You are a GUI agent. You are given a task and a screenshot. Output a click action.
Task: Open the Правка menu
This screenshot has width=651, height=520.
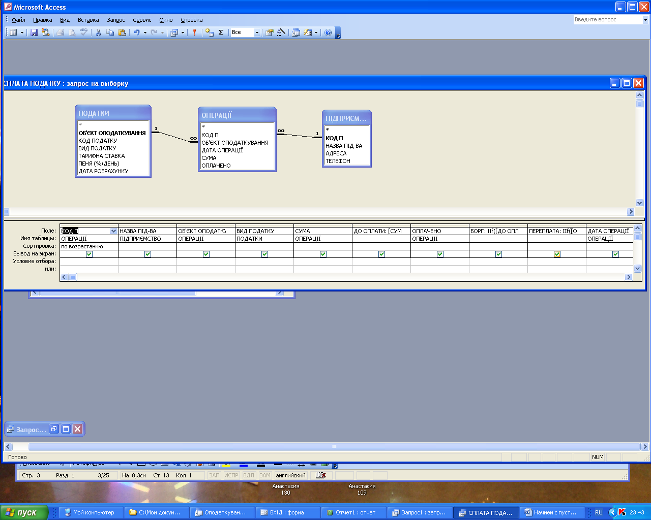pos(43,20)
